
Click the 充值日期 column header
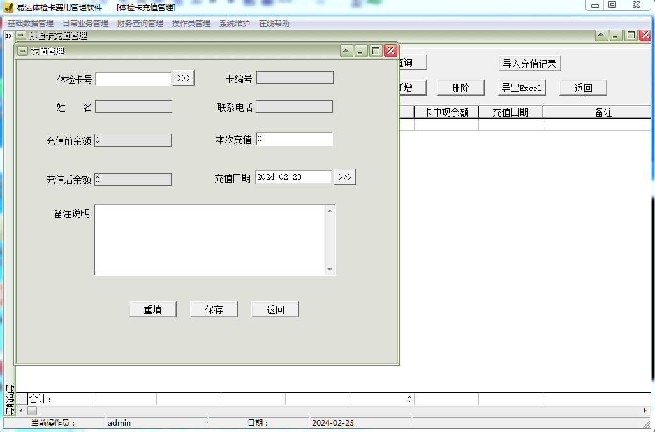(x=510, y=112)
